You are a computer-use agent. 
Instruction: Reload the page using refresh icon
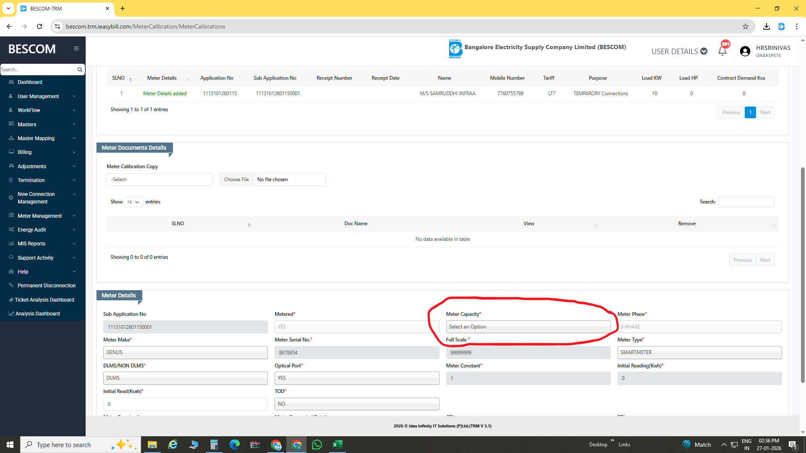click(39, 26)
